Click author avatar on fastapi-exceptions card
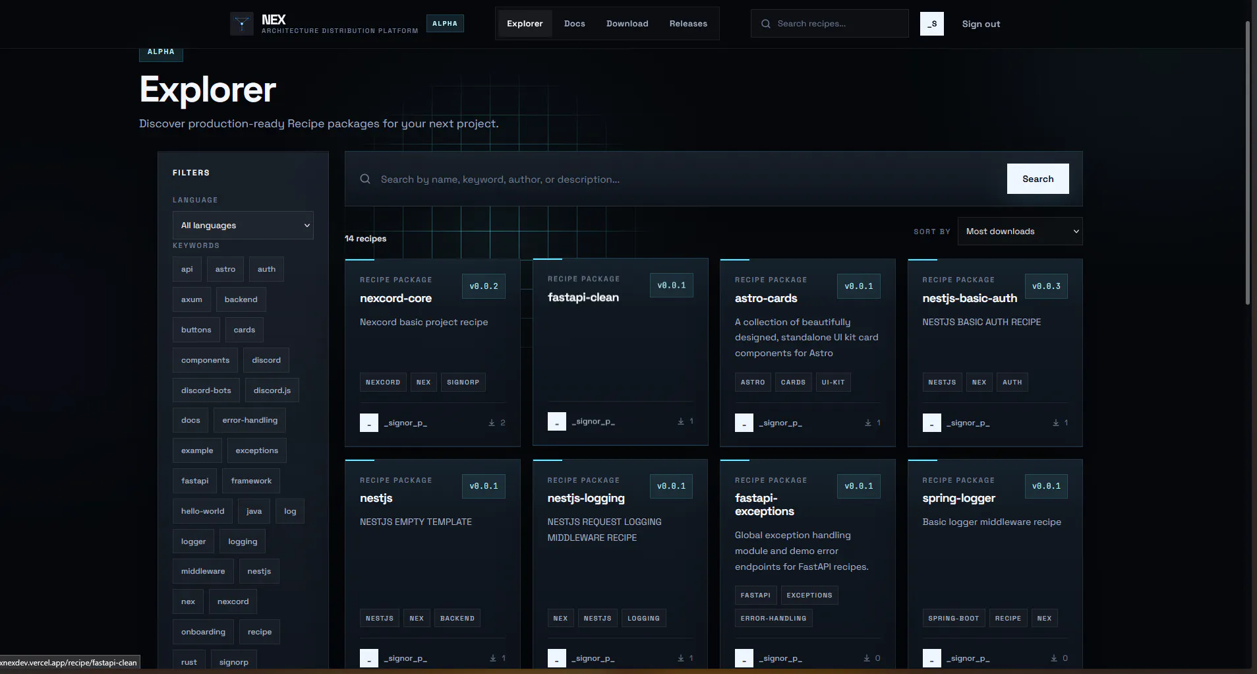Screen dimensions: 1257x674 (744, 658)
